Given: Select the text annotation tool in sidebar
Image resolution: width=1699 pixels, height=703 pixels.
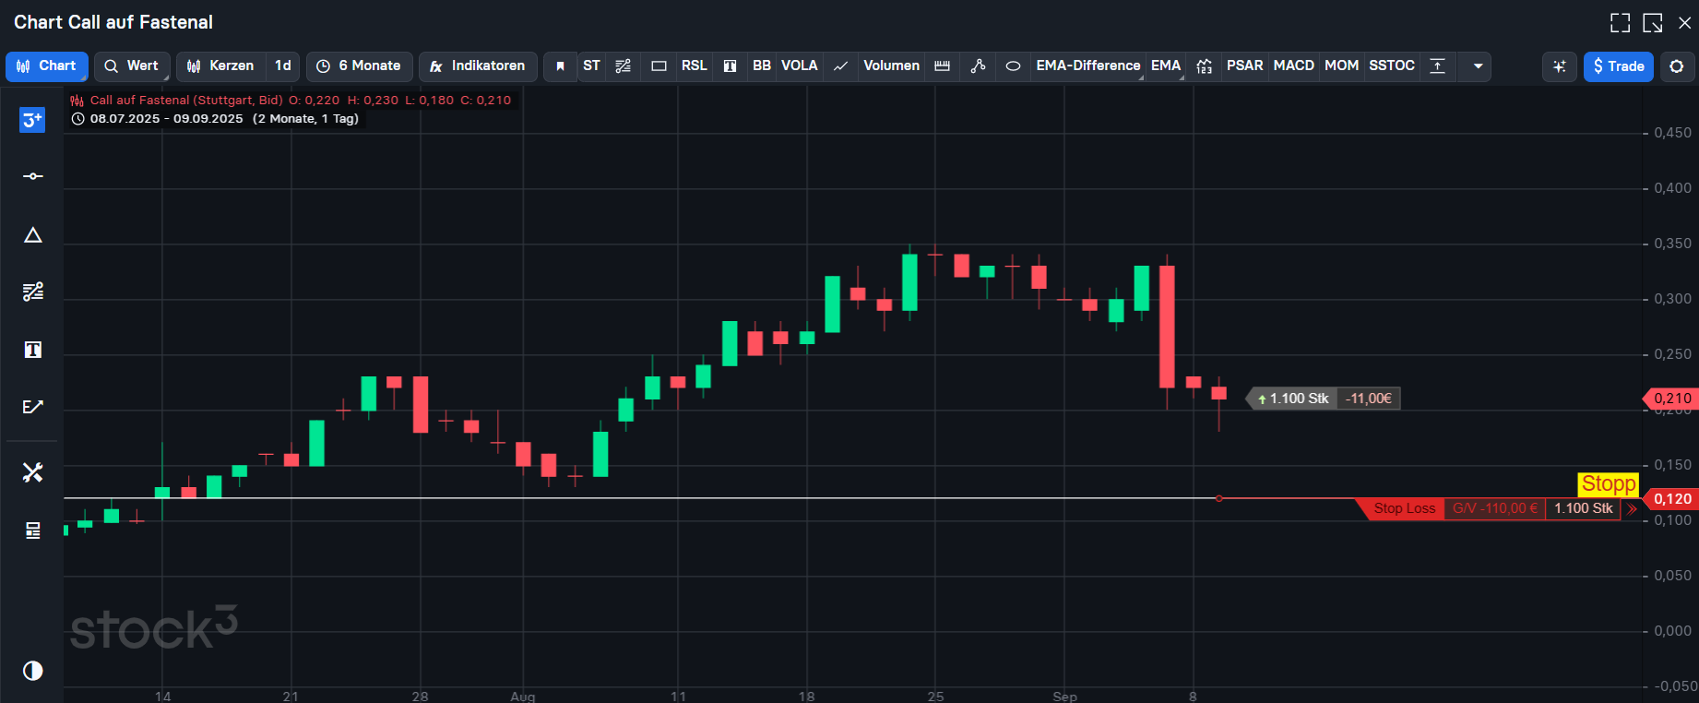Looking at the screenshot, I should 32,350.
